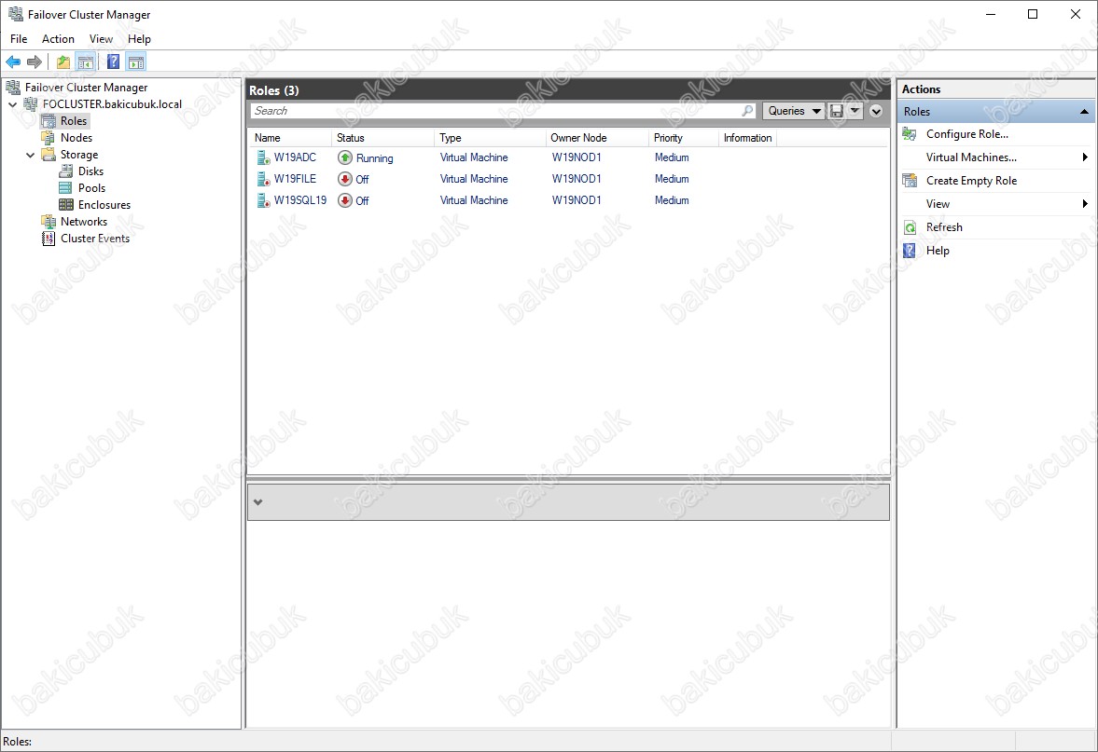Viewport: 1098px width, 752px height.
Task: Click the Networks tree icon
Action: click(x=49, y=222)
